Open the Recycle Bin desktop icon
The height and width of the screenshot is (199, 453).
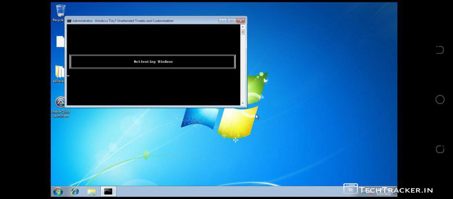(60, 11)
